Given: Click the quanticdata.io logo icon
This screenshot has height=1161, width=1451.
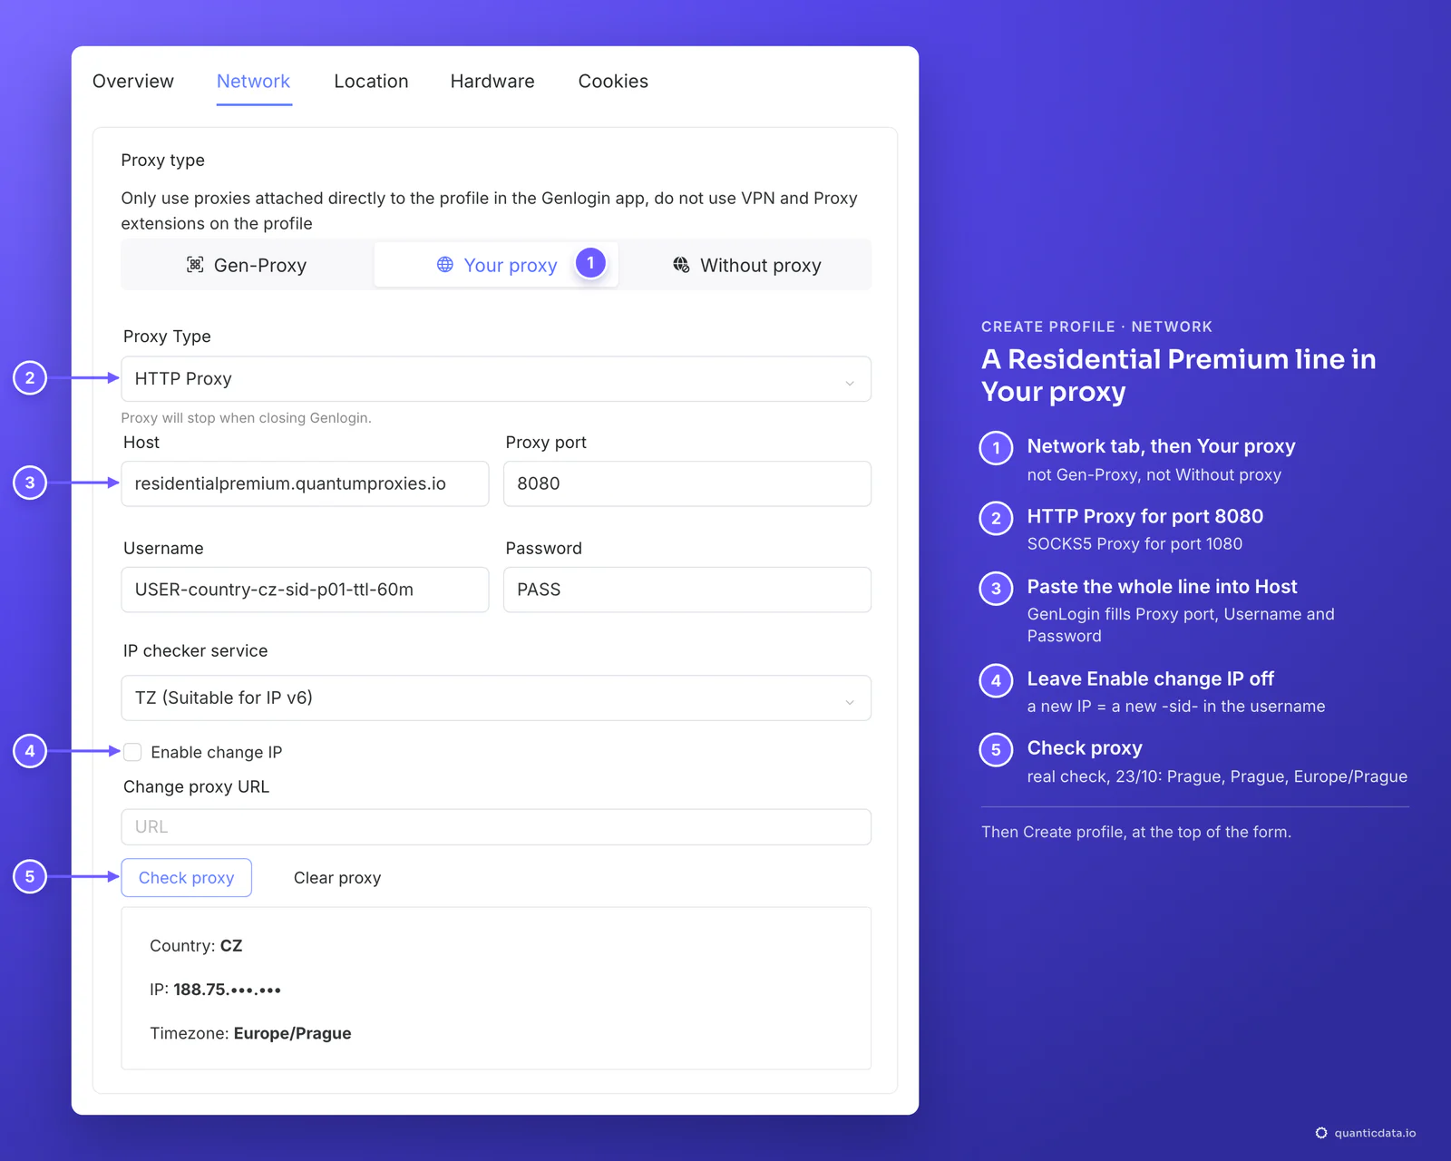Looking at the screenshot, I should click(x=1321, y=1133).
